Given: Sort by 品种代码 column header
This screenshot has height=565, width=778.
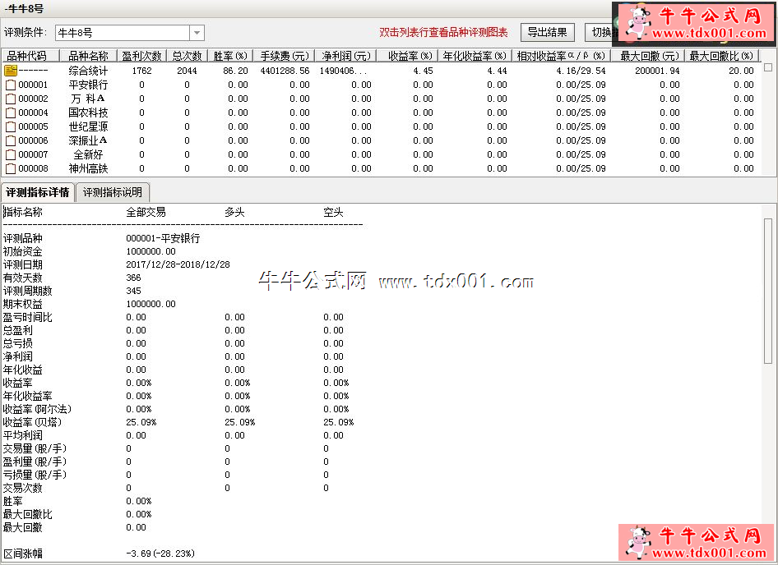Looking at the screenshot, I should click(x=30, y=56).
